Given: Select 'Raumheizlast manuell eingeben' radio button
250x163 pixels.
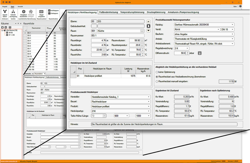Looking at the screenshot, I should pos(157,81).
